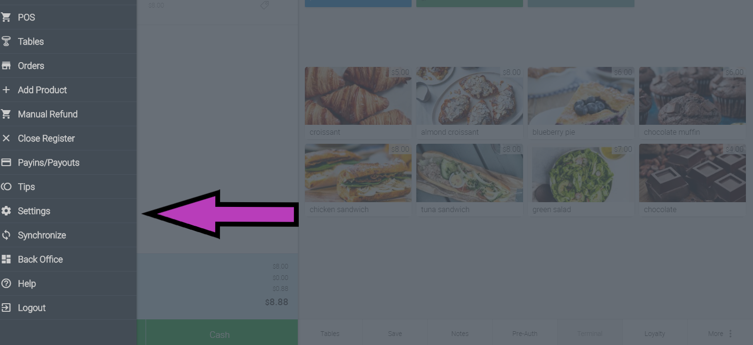The width and height of the screenshot is (753, 345).
Task: Click the POS shopping cart icon
Action: tap(6, 17)
